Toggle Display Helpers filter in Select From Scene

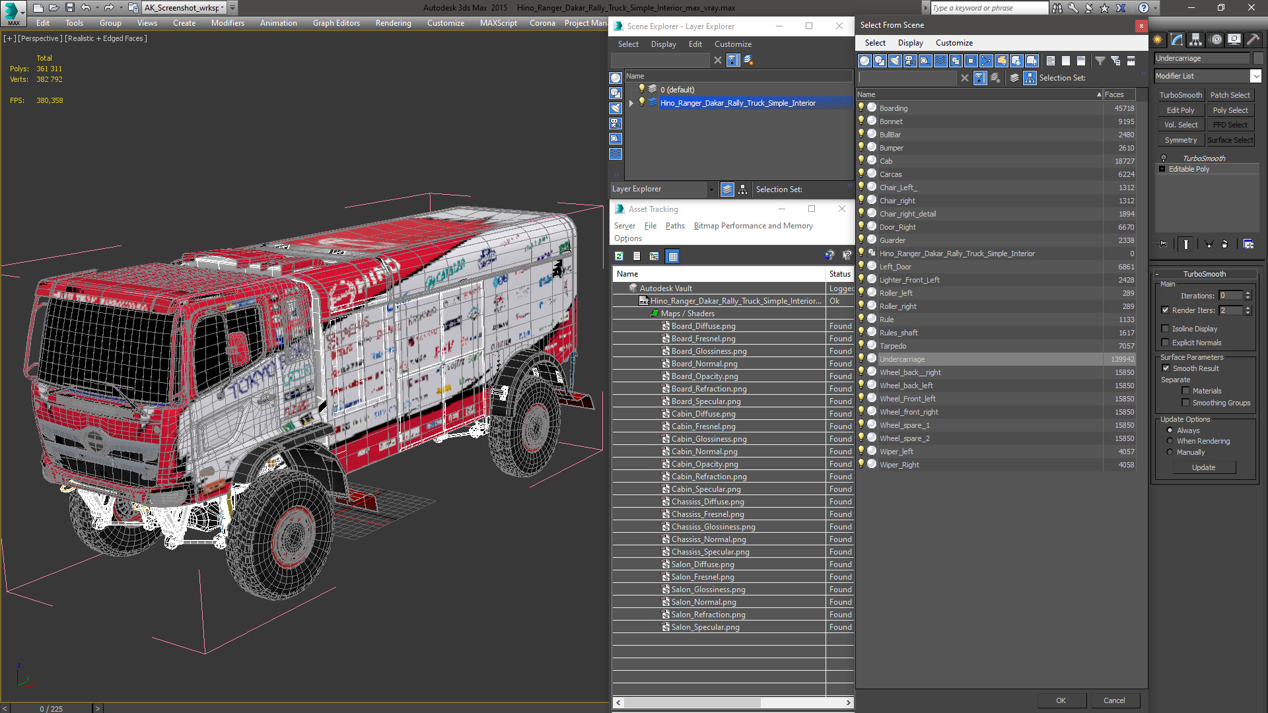[925, 61]
